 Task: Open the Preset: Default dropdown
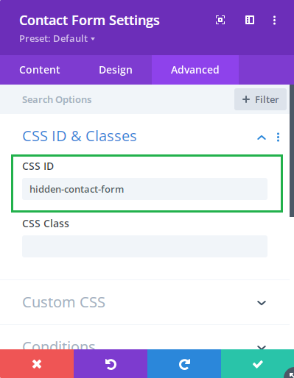pyautogui.click(x=57, y=39)
